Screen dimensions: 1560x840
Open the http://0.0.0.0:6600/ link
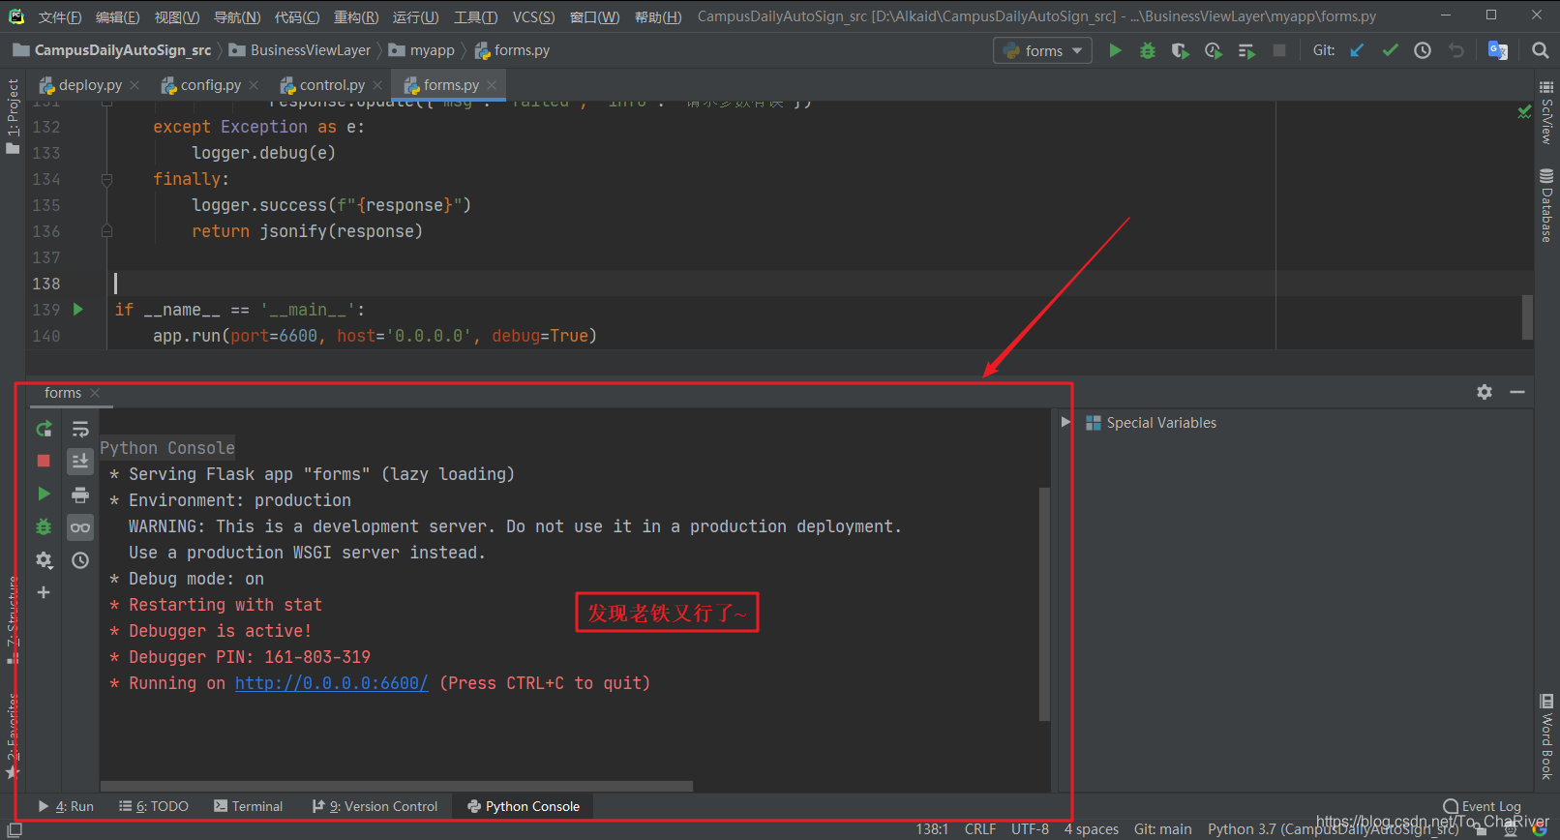pos(331,683)
